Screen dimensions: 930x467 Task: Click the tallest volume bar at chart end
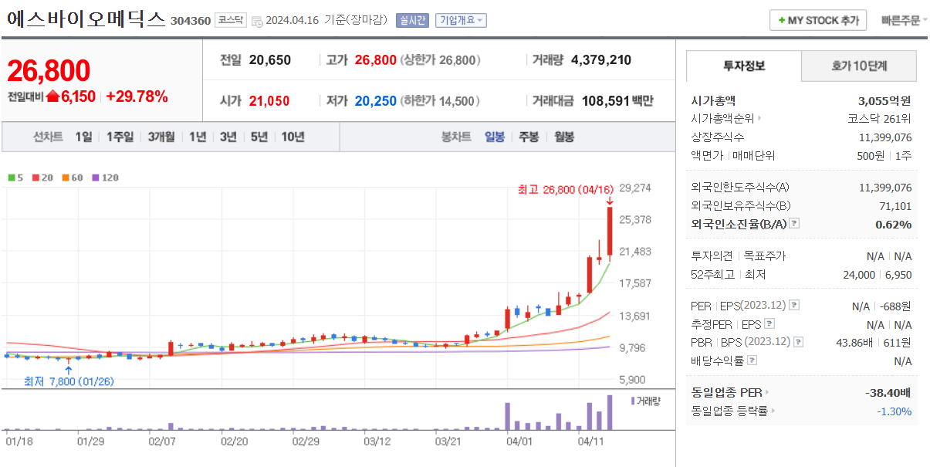tap(610, 412)
